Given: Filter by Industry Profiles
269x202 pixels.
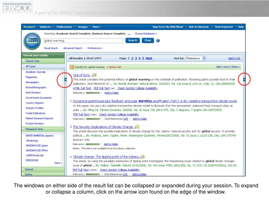Looking at the screenshot, I should pos(35,108).
